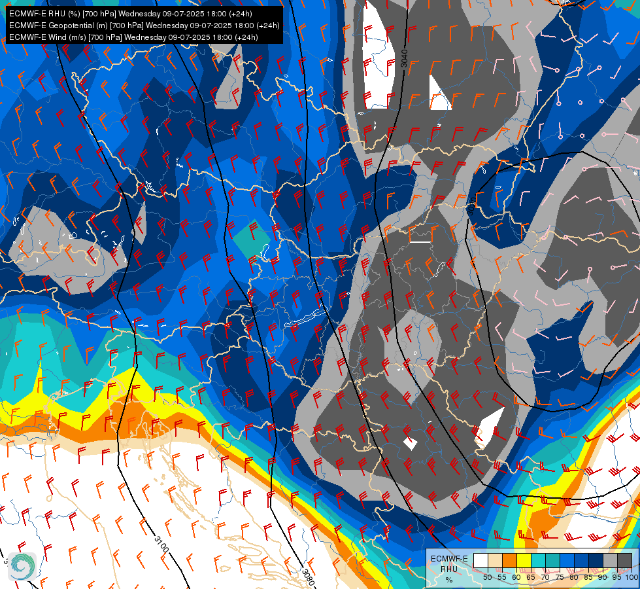The image size is (640, 589).
Task: Click the legend tick label 90
Action: tap(603, 577)
